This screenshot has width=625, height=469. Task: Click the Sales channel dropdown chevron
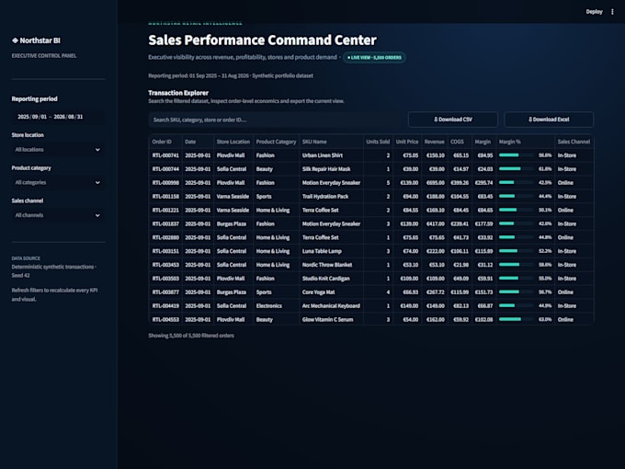[97, 215]
